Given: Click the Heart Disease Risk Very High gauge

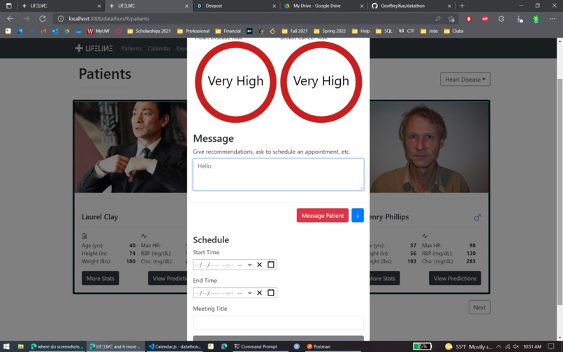Looking at the screenshot, I should coord(235,82).
